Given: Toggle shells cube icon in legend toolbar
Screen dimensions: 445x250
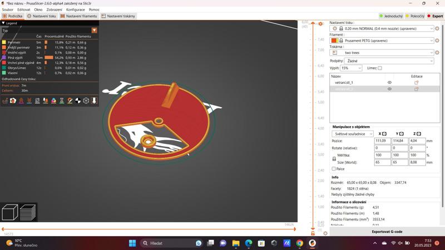Looking at the screenshot, I should click(x=86, y=101).
